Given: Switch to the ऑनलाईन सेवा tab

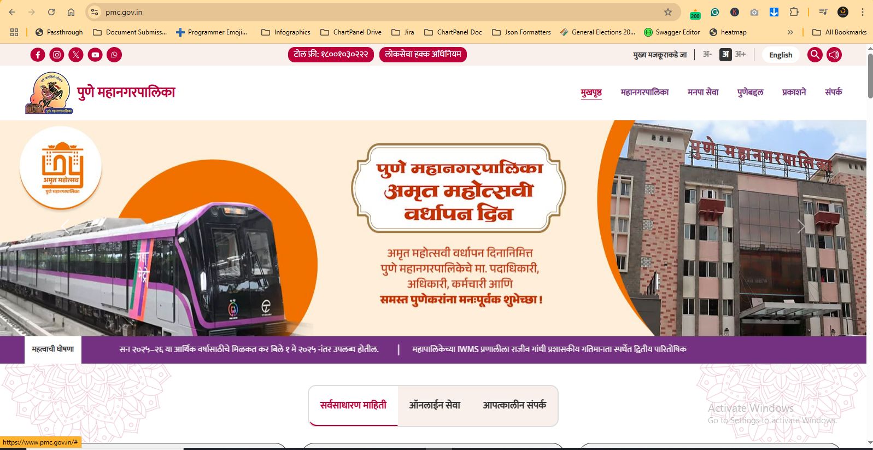Looking at the screenshot, I should click(435, 405).
